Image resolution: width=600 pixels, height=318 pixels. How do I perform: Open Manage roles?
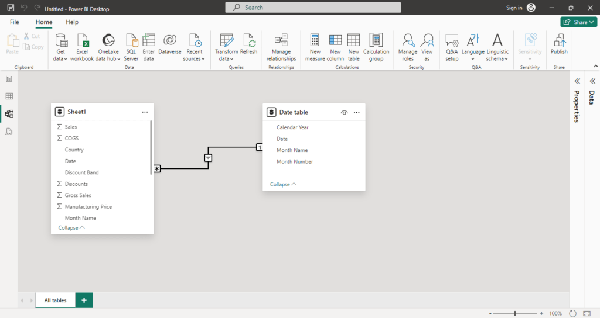408,47
